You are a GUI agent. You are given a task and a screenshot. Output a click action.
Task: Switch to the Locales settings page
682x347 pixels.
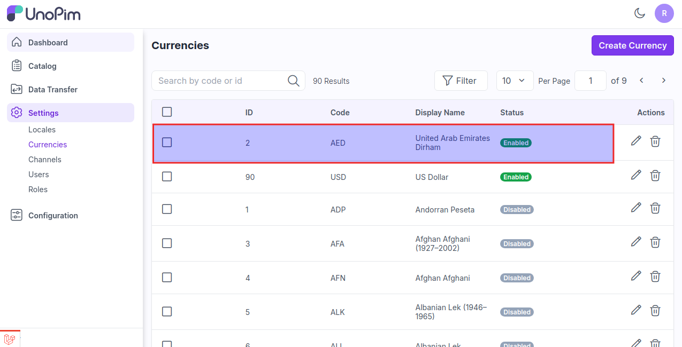42,129
